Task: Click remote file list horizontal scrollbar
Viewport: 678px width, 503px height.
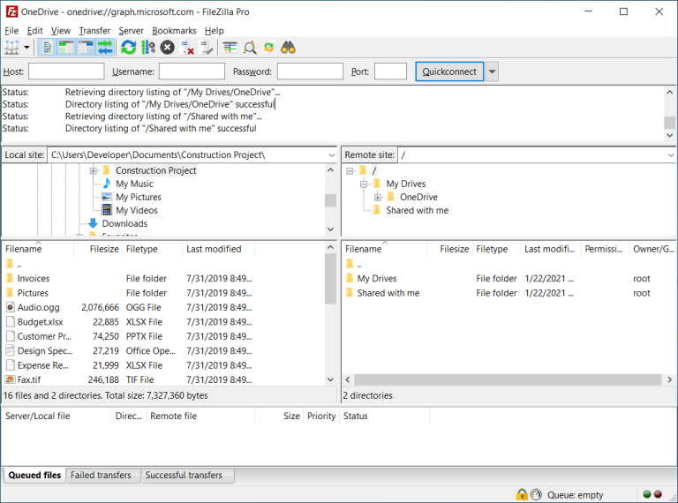Action: coord(508,379)
